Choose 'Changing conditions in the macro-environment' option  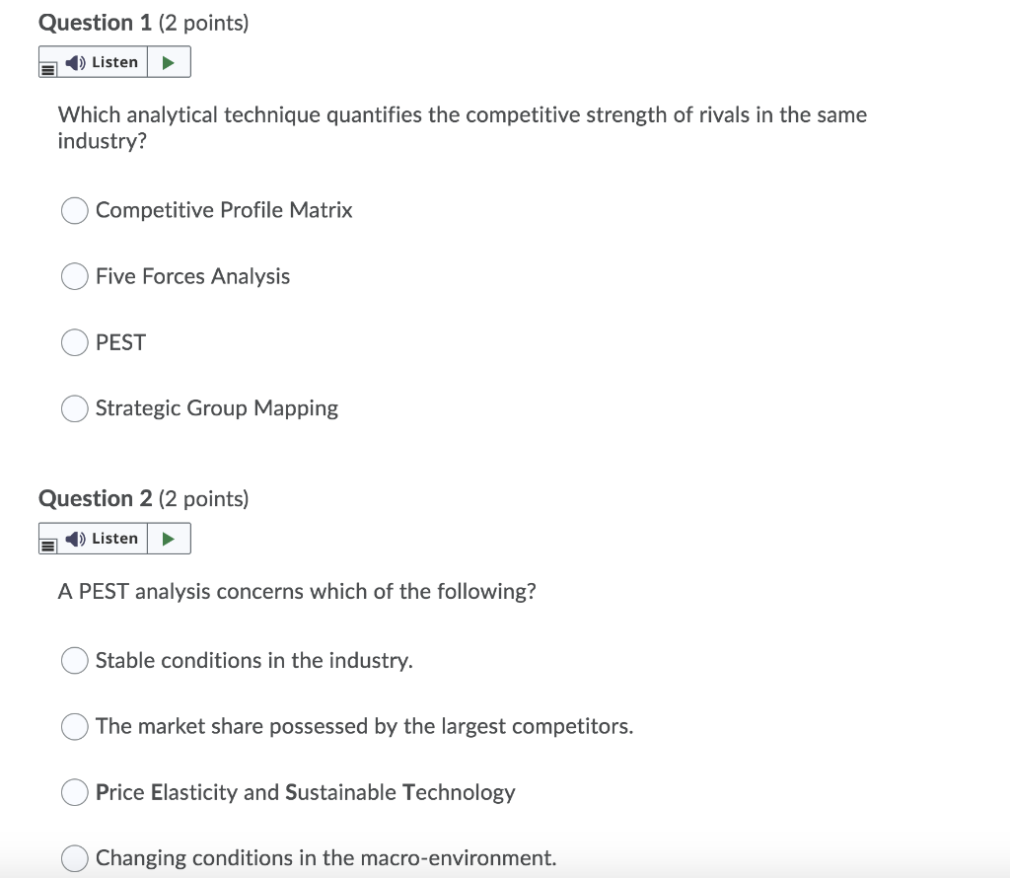click(74, 858)
